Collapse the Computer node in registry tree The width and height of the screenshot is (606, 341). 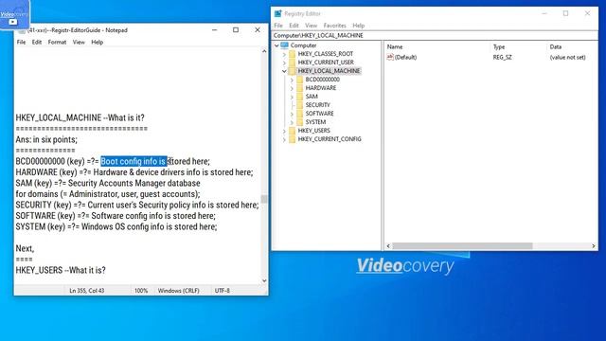[276, 45]
